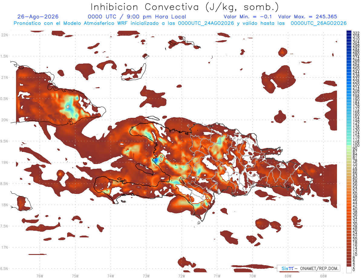Click longitude label "68W"
The width and height of the screenshot is (363, 280).
(323, 276)
